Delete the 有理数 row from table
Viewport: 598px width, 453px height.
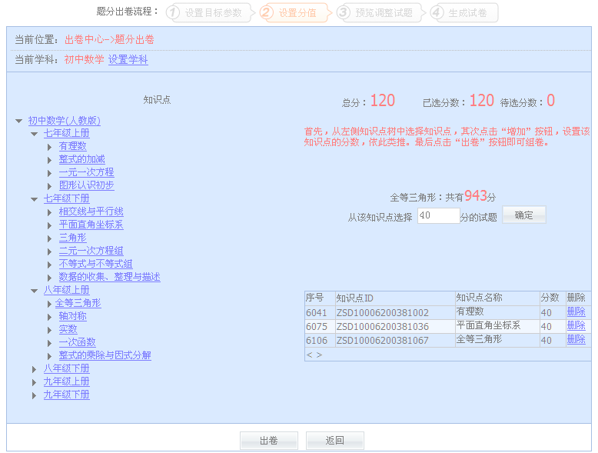[x=576, y=312]
